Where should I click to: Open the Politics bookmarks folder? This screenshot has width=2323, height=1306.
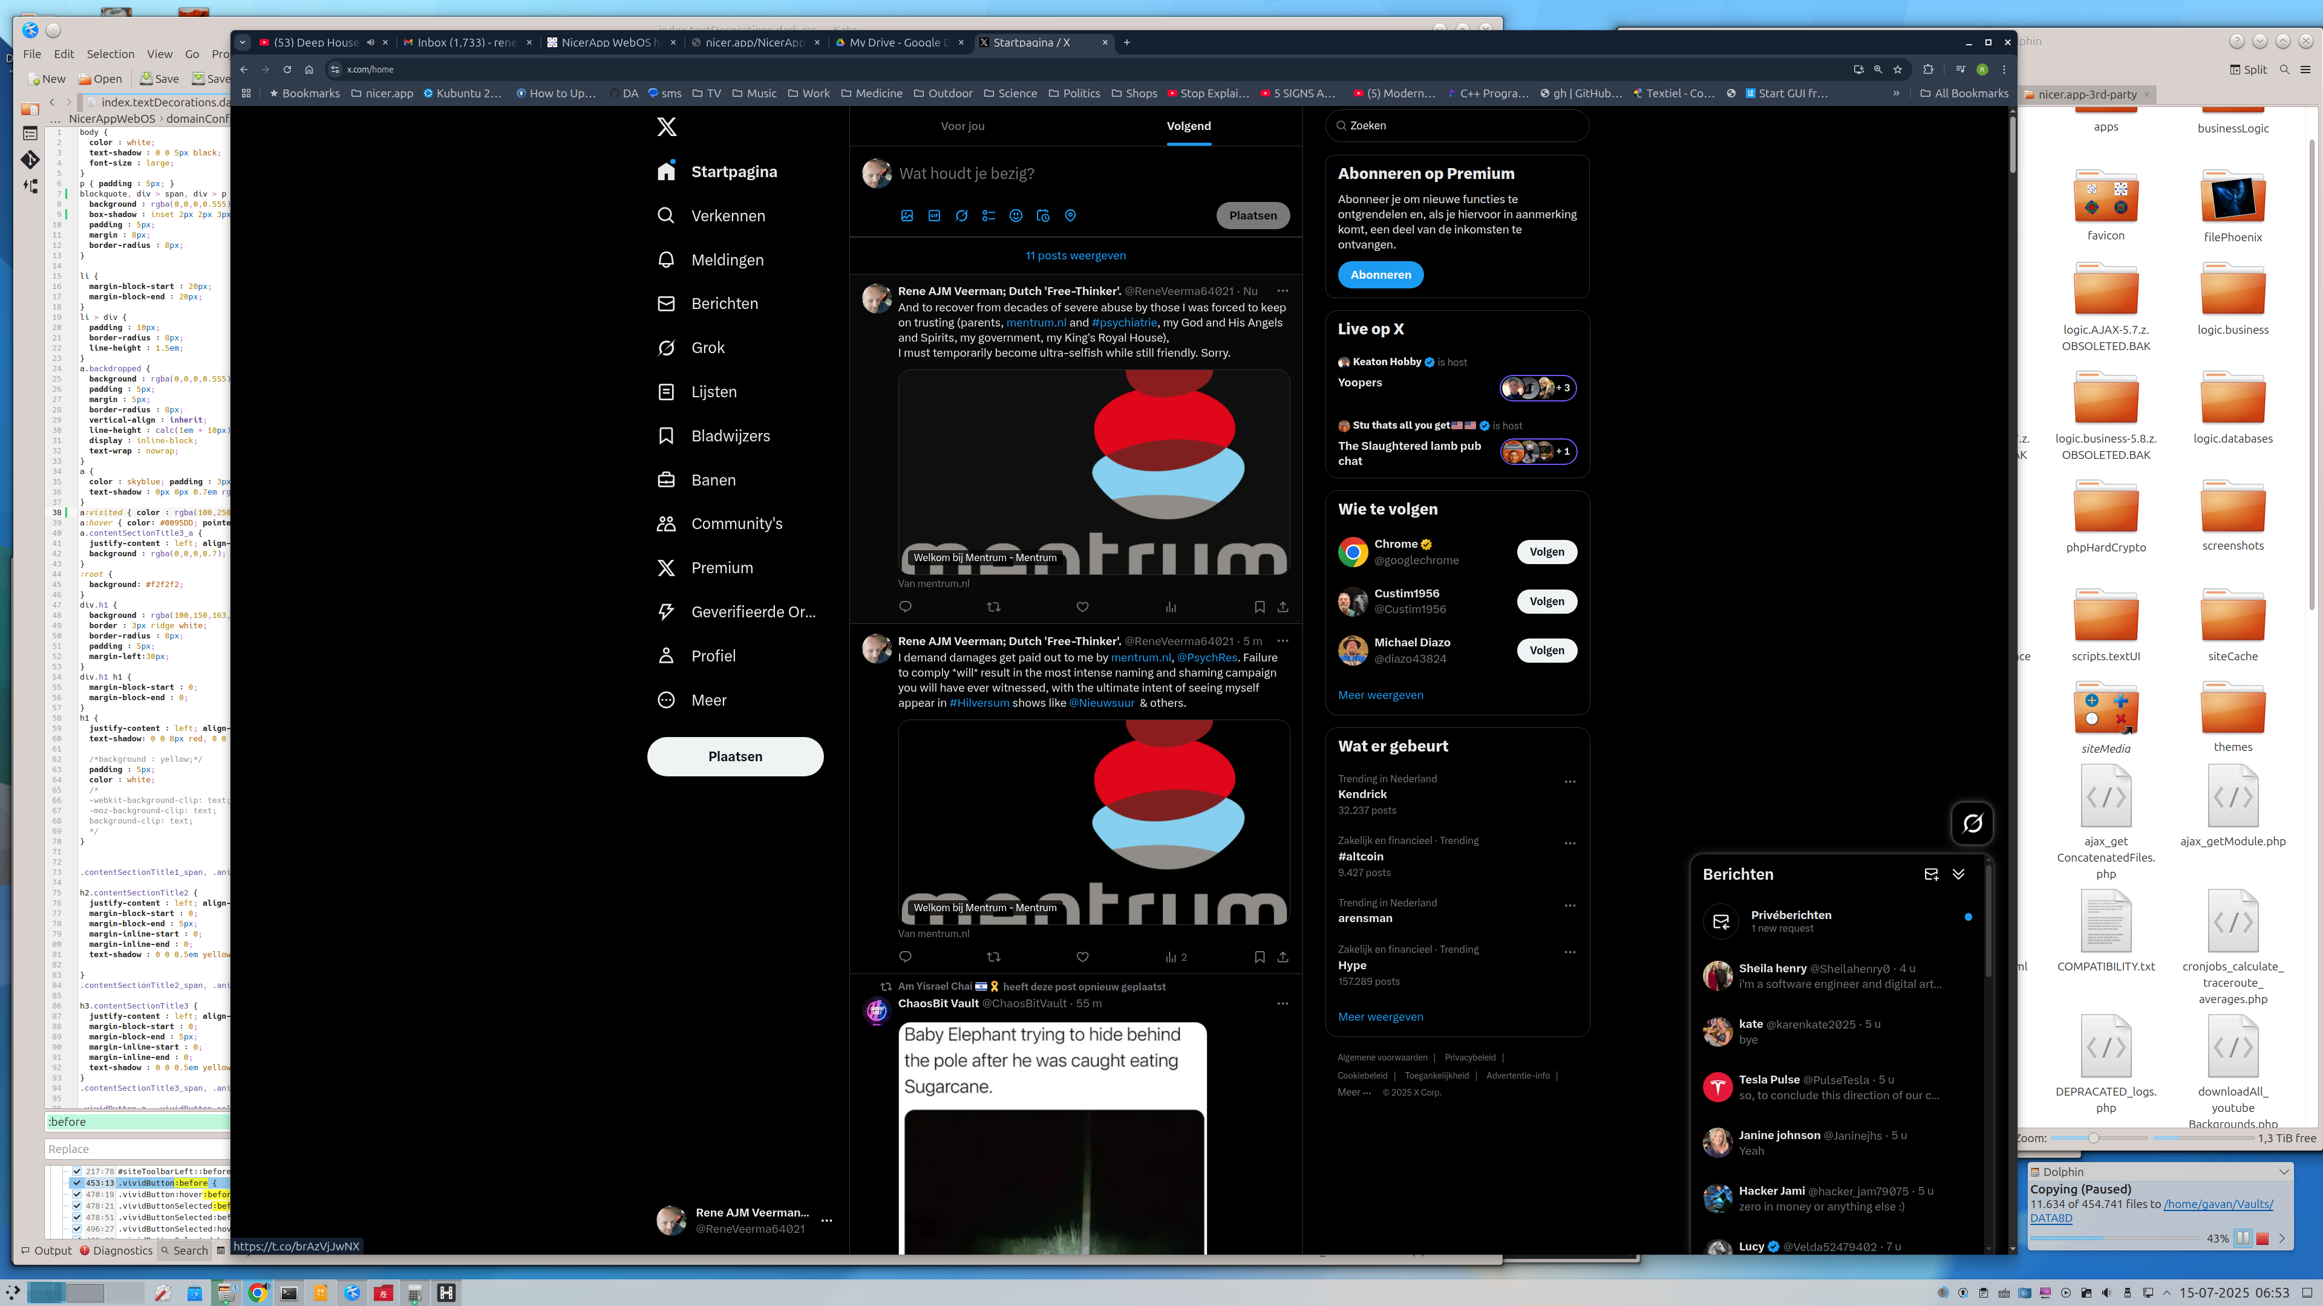click(1074, 94)
